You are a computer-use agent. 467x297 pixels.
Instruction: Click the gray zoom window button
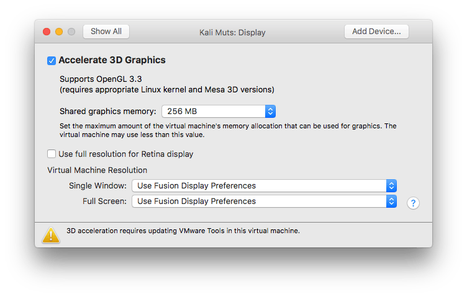71,31
